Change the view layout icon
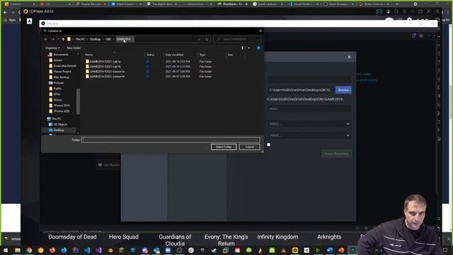The width and height of the screenshot is (453, 255). pyautogui.click(x=242, y=48)
